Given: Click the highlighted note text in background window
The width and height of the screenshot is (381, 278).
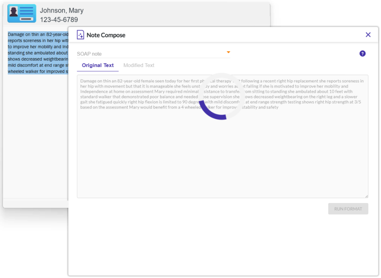Looking at the screenshot, I should (x=38, y=53).
